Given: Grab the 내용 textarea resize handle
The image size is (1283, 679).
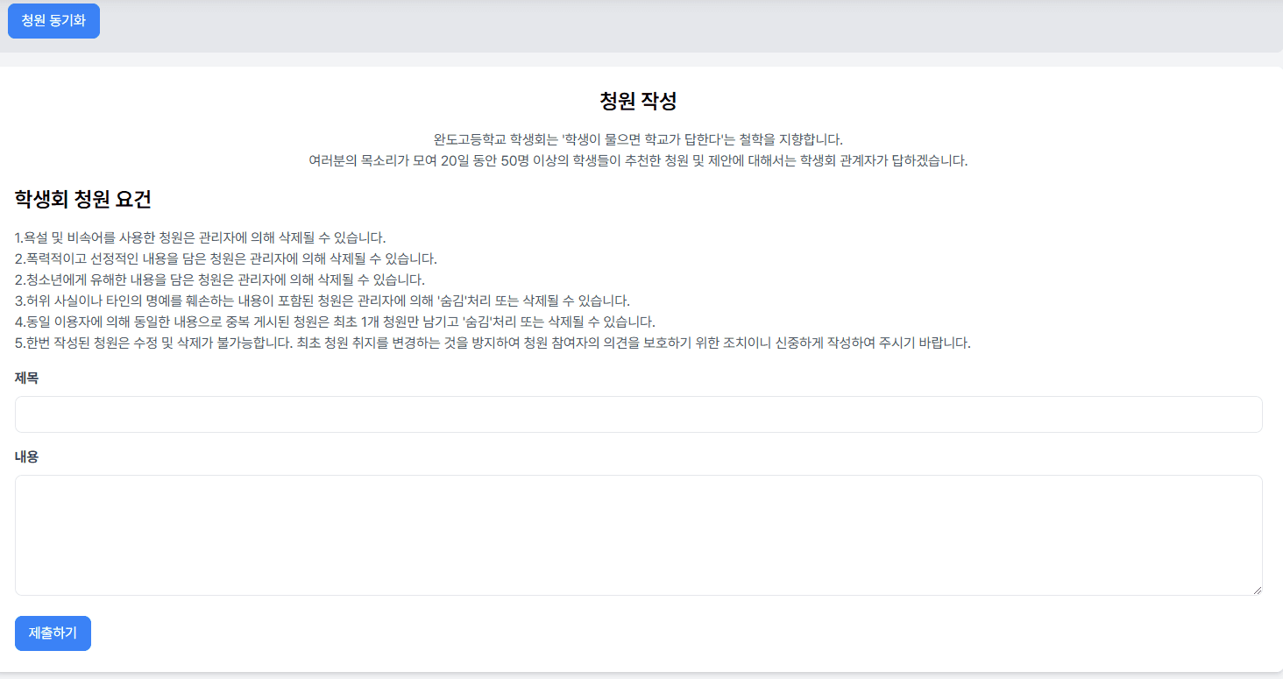Looking at the screenshot, I should (1257, 591).
